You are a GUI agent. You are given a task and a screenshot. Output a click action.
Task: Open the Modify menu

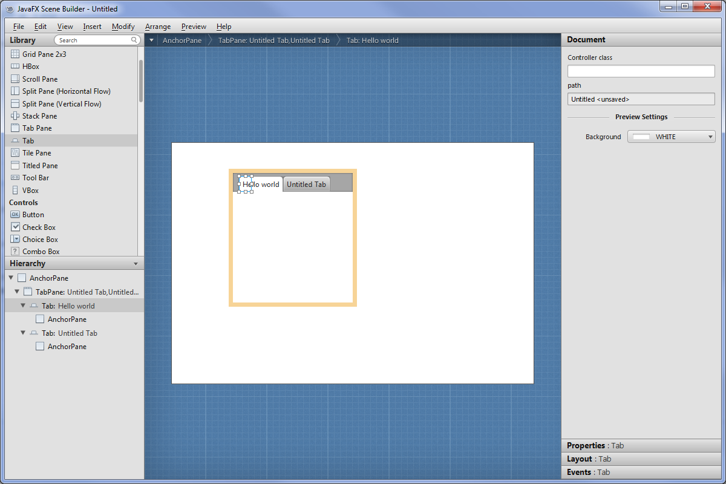[x=123, y=27]
